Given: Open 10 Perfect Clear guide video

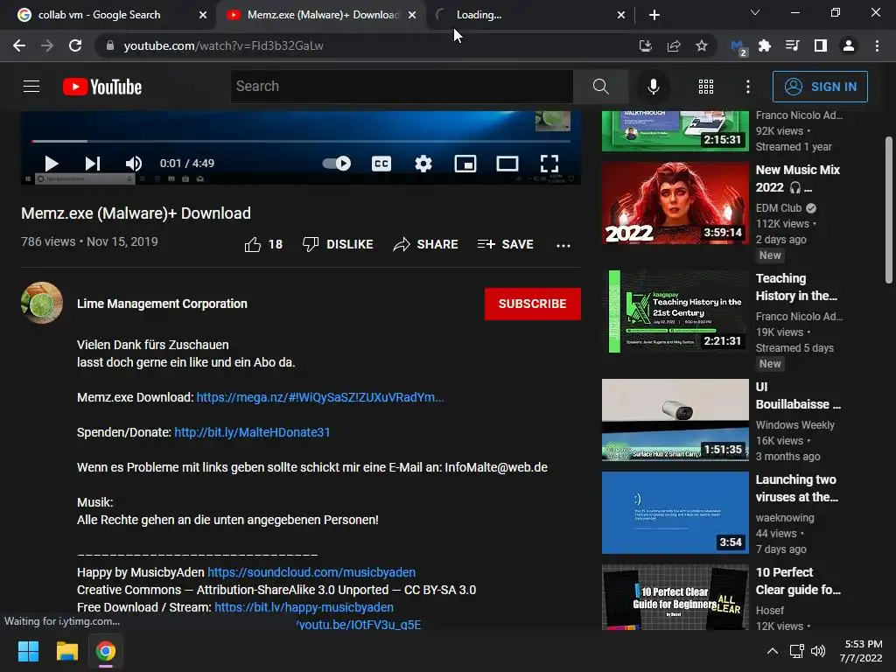Looking at the screenshot, I should pyautogui.click(x=675, y=597).
